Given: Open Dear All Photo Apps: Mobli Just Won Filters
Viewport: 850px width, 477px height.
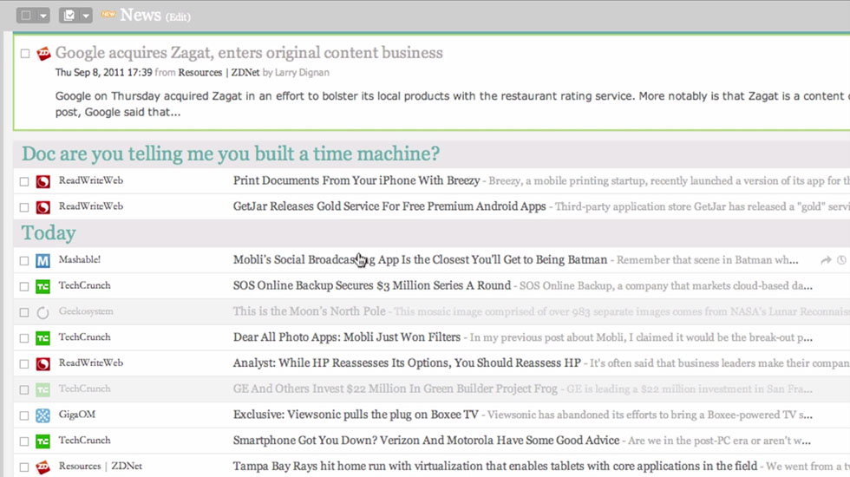Looking at the screenshot, I should click(x=346, y=337).
